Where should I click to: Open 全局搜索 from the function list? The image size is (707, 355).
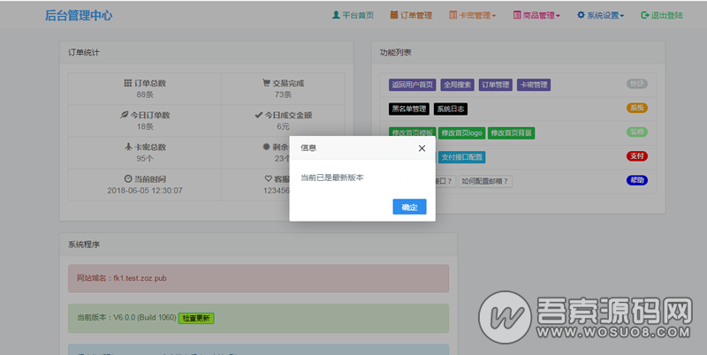457,85
